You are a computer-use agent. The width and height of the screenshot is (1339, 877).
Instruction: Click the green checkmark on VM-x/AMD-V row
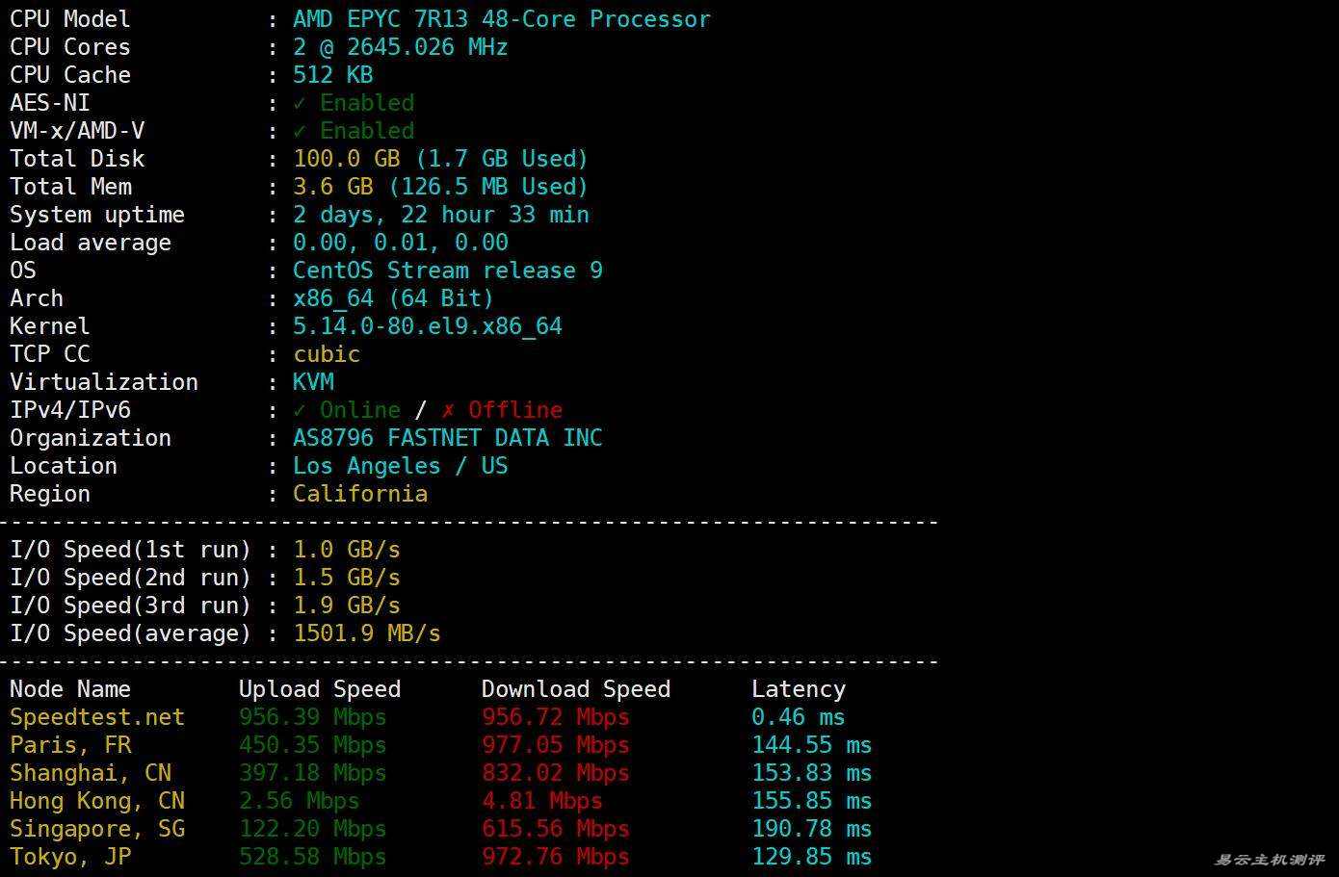coord(300,131)
